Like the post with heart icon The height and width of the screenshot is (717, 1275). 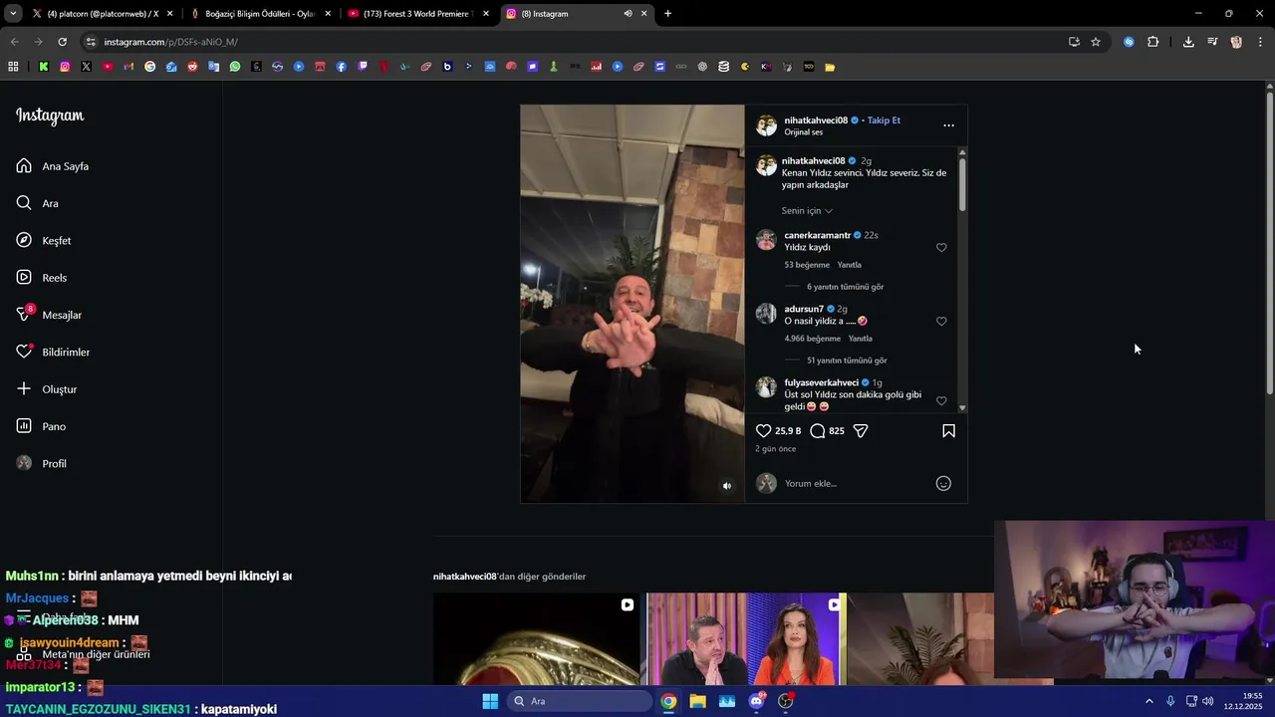coord(764,431)
